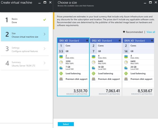Click the 1 Core row in DS1_V2
This screenshot has width=158, height=128.
(73, 46)
